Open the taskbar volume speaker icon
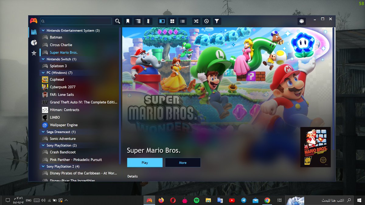 43,200
